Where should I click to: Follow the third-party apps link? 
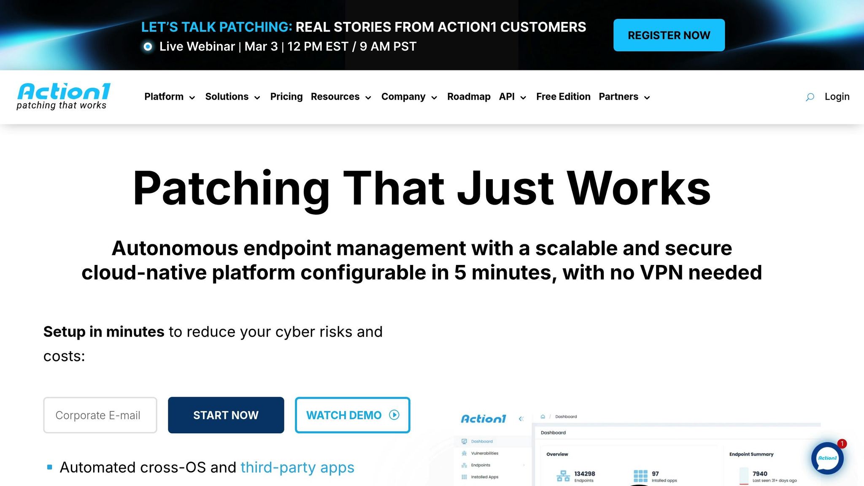(297, 467)
